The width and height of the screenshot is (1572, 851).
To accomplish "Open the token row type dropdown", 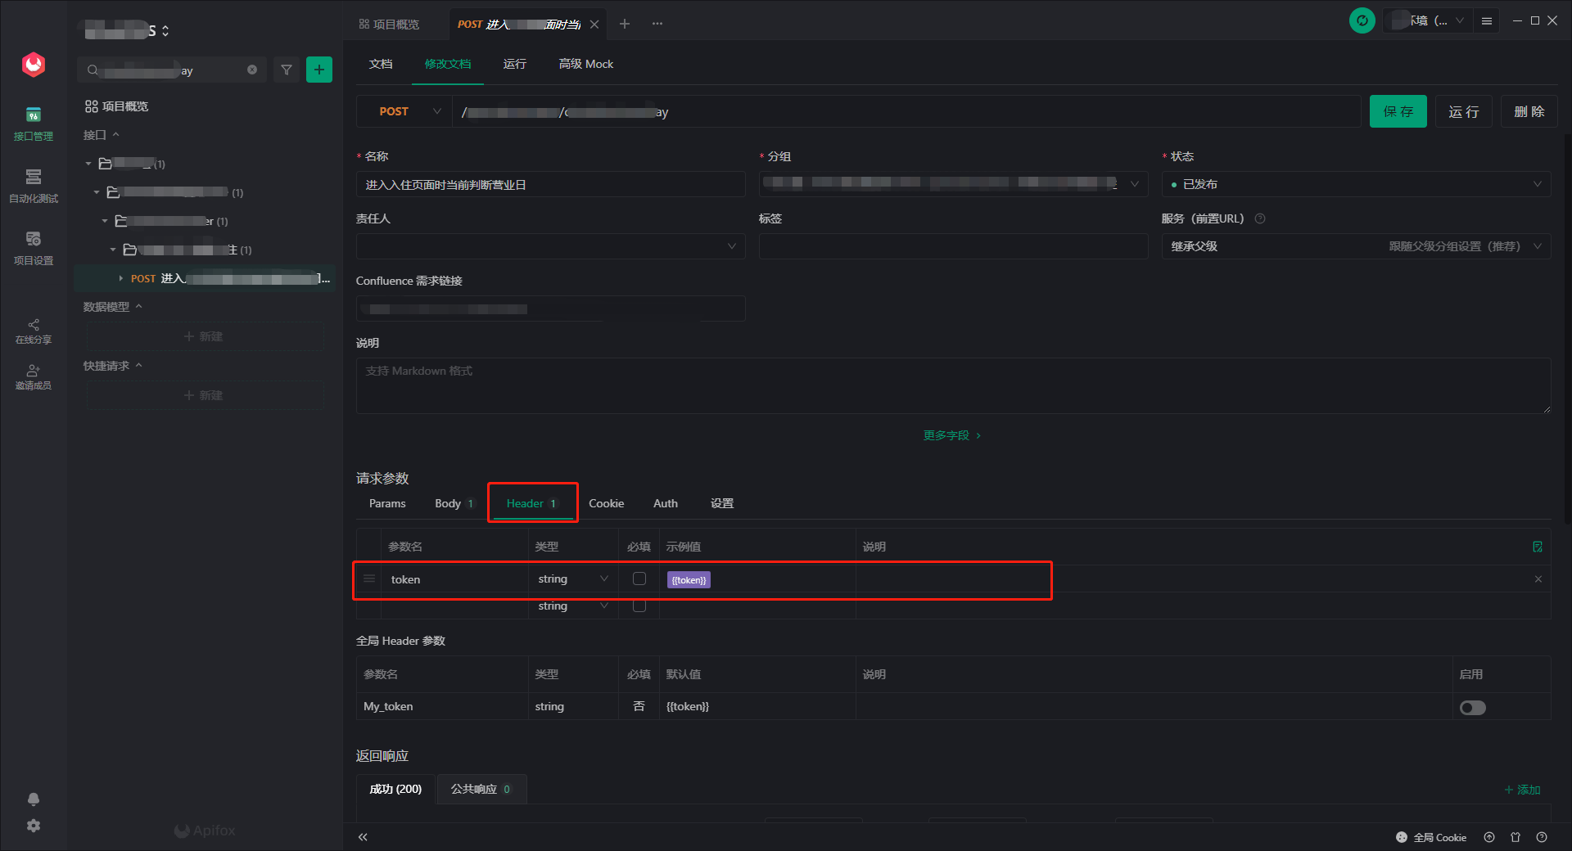I will [573, 579].
